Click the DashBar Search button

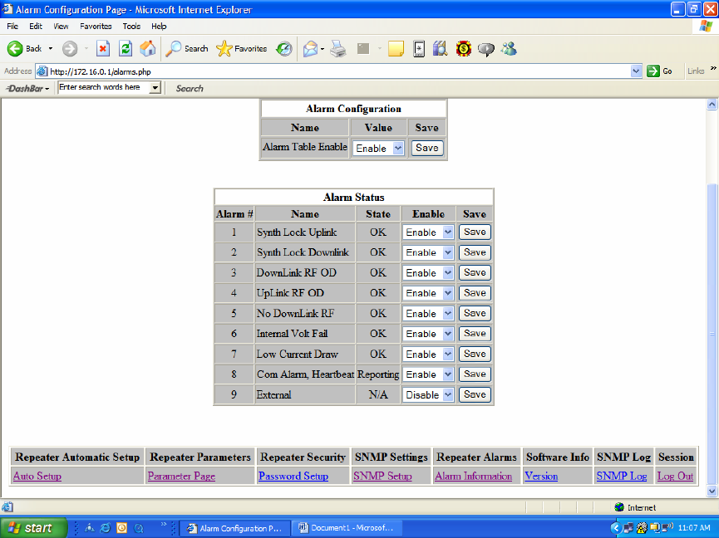click(x=190, y=88)
